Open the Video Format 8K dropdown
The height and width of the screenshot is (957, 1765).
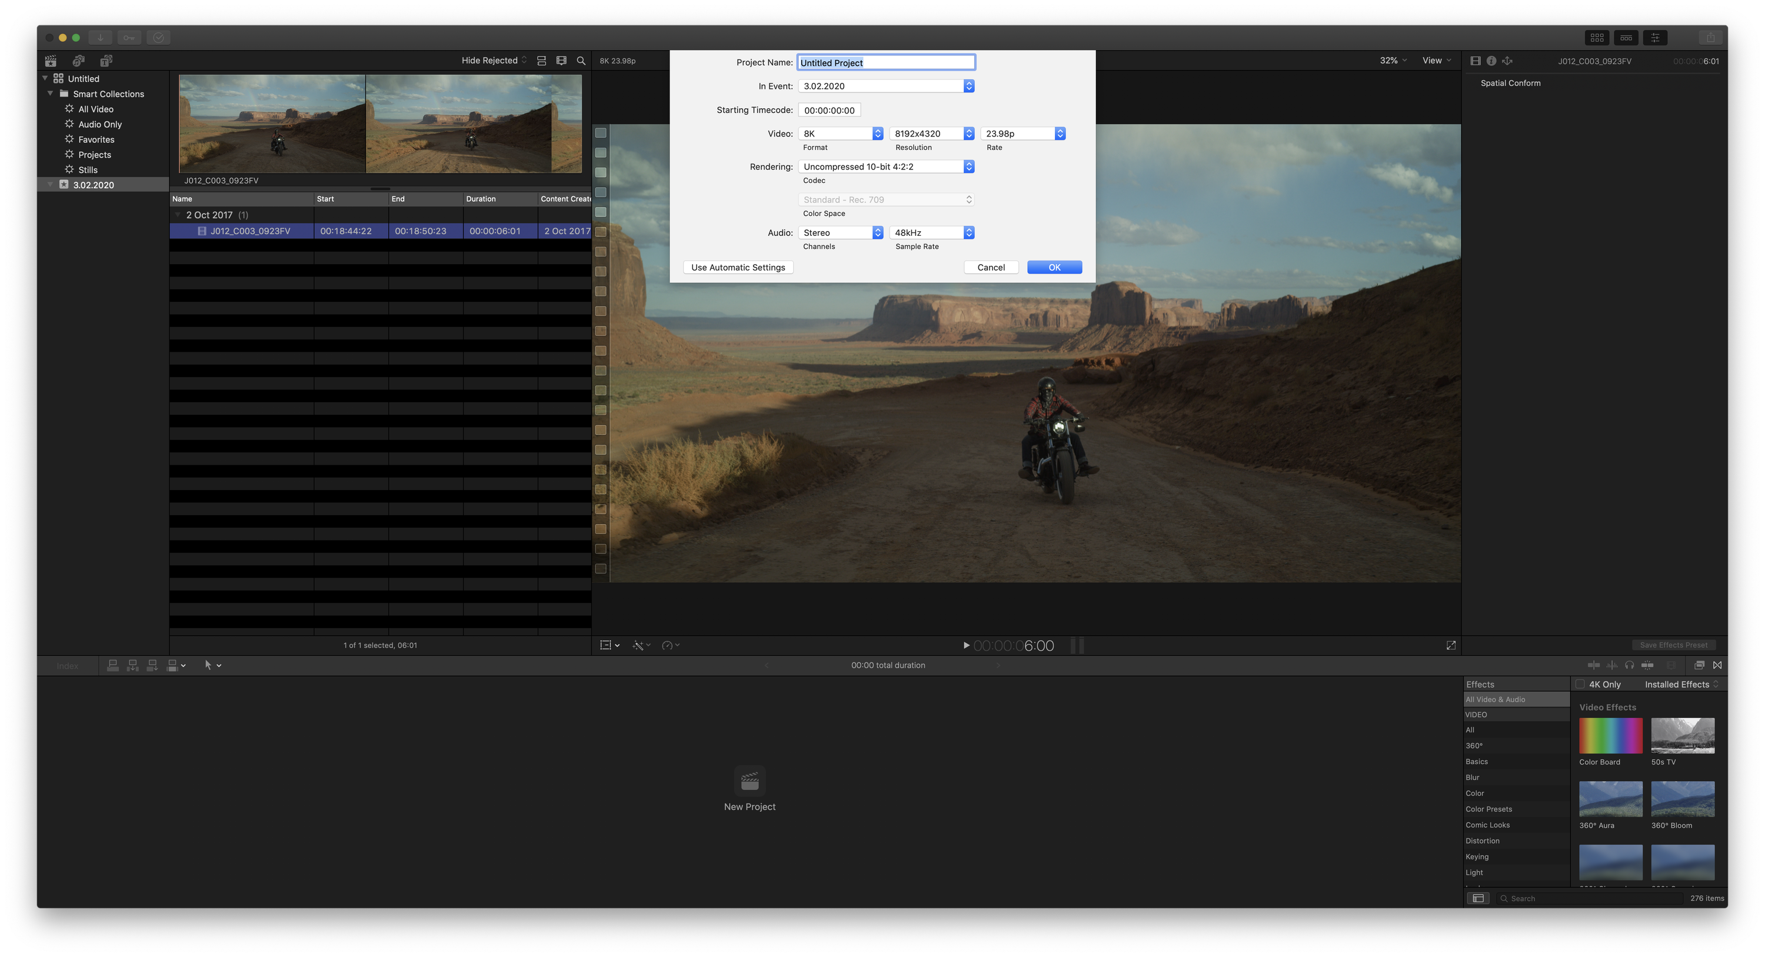click(x=841, y=134)
